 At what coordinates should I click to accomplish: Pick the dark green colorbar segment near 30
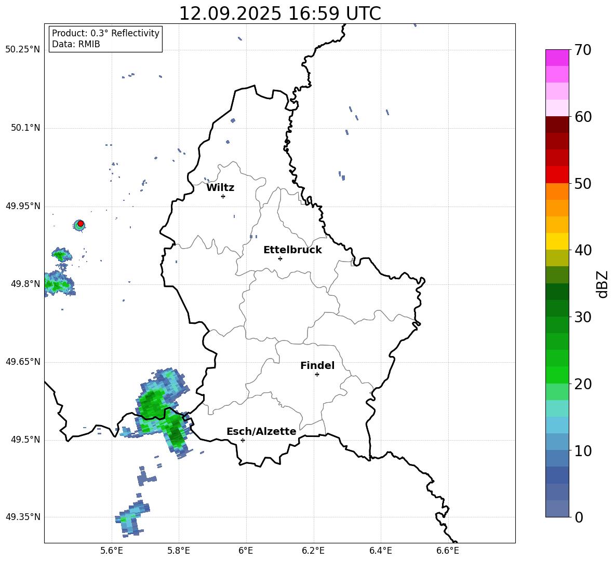point(557,308)
